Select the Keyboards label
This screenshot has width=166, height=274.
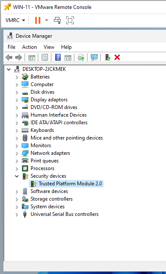42,130
